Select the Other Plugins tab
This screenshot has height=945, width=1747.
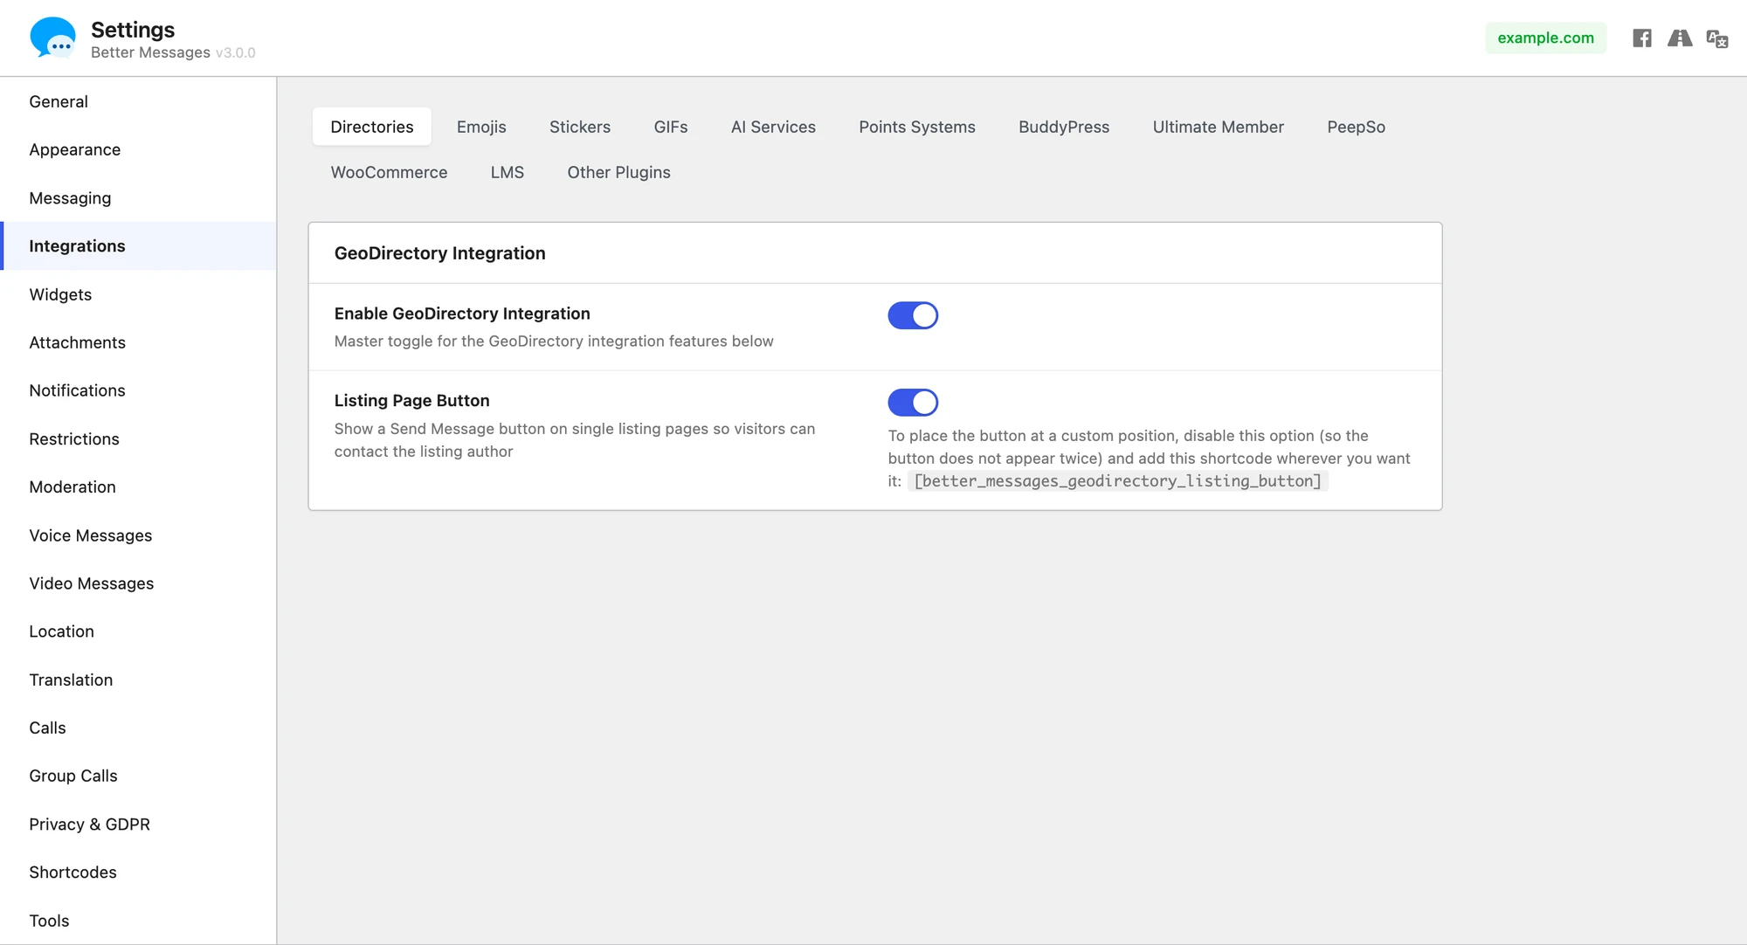click(619, 172)
